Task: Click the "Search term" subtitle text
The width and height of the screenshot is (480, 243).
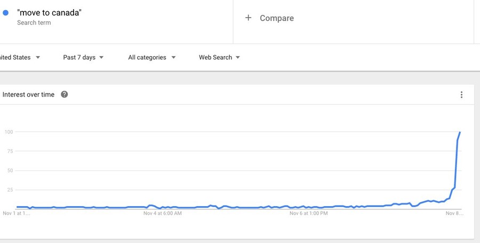Action: click(x=34, y=23)
